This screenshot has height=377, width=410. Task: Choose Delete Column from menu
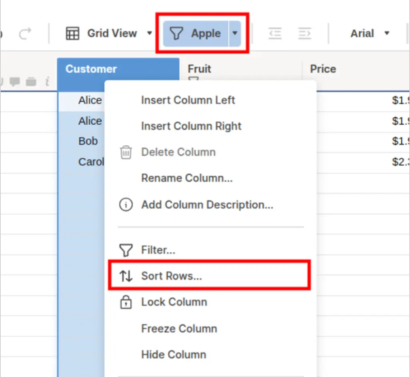click(210, 152)
